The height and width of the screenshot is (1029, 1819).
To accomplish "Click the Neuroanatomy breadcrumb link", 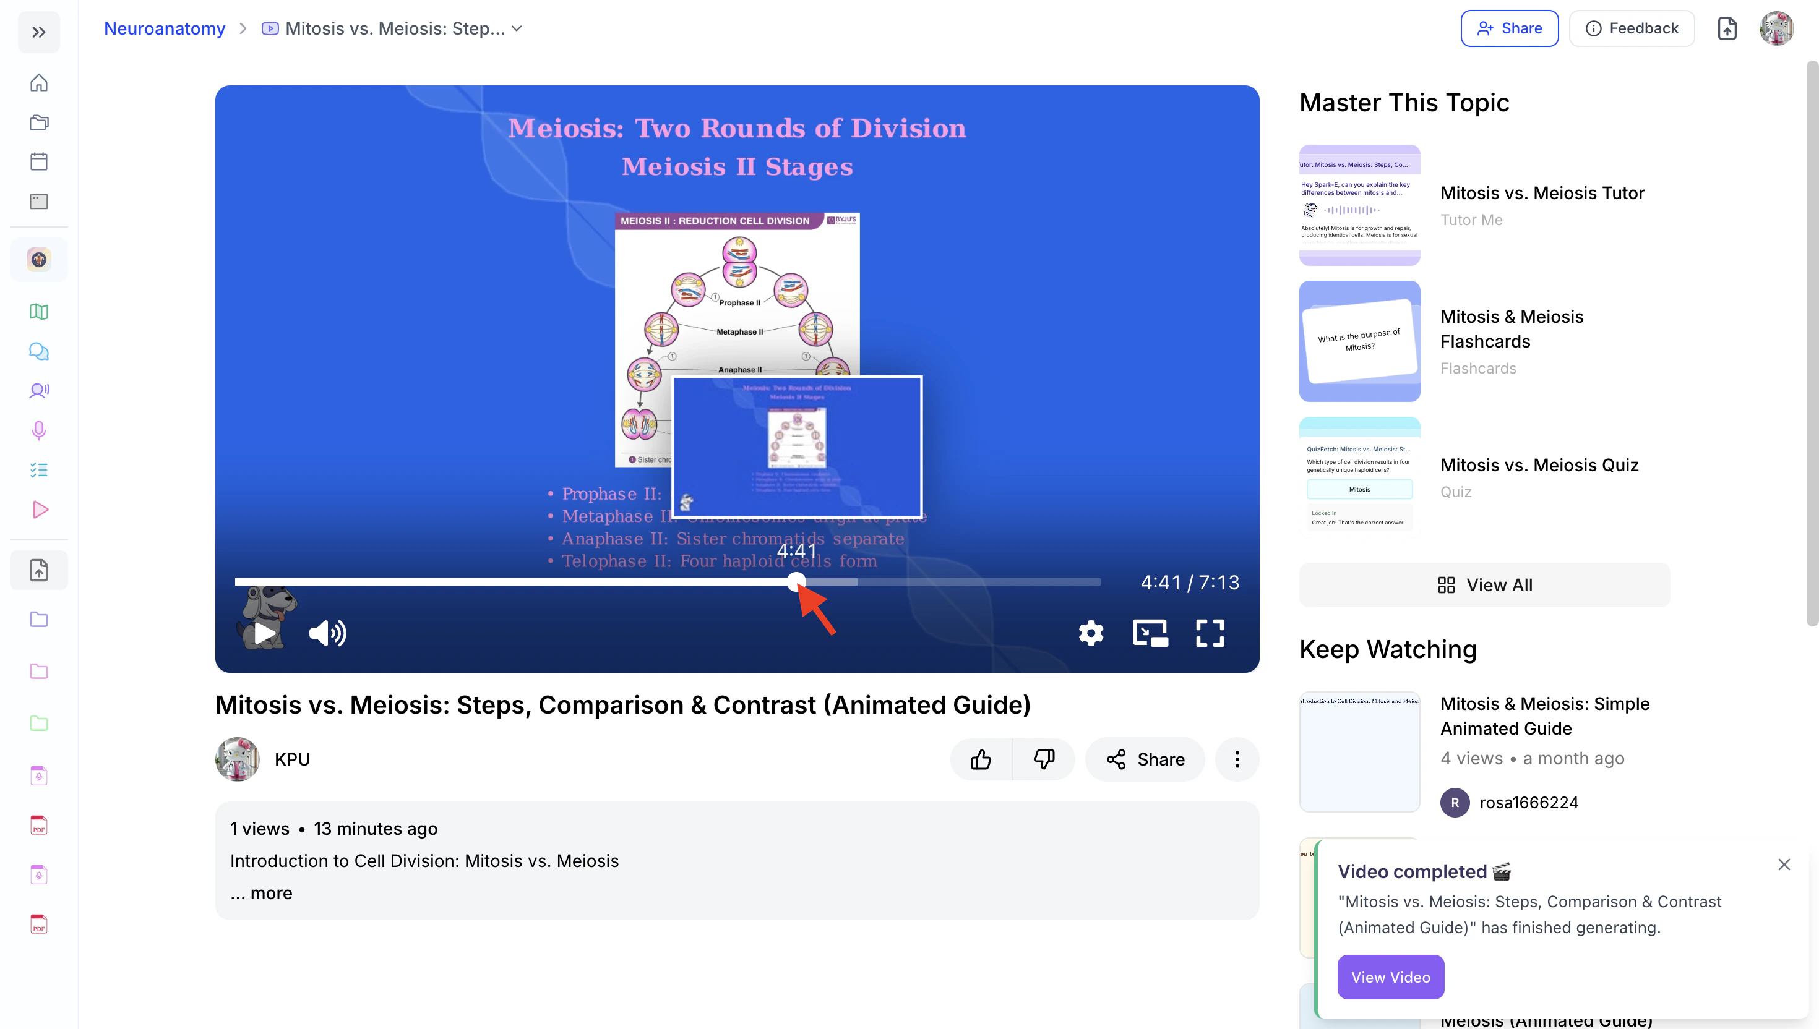I will coord(165,28).
